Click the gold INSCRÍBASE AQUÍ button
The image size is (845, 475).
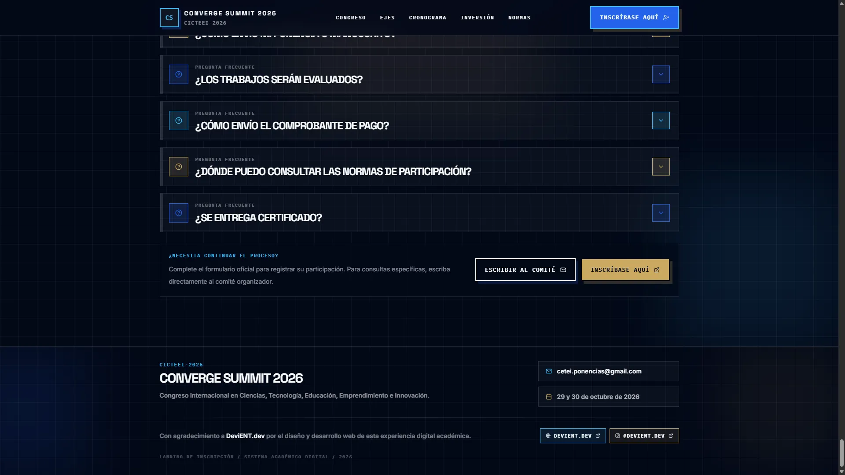tap(625, 270)
